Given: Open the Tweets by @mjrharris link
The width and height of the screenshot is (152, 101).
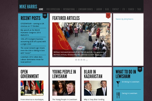Looking at the screenshot, I should 124,19.
